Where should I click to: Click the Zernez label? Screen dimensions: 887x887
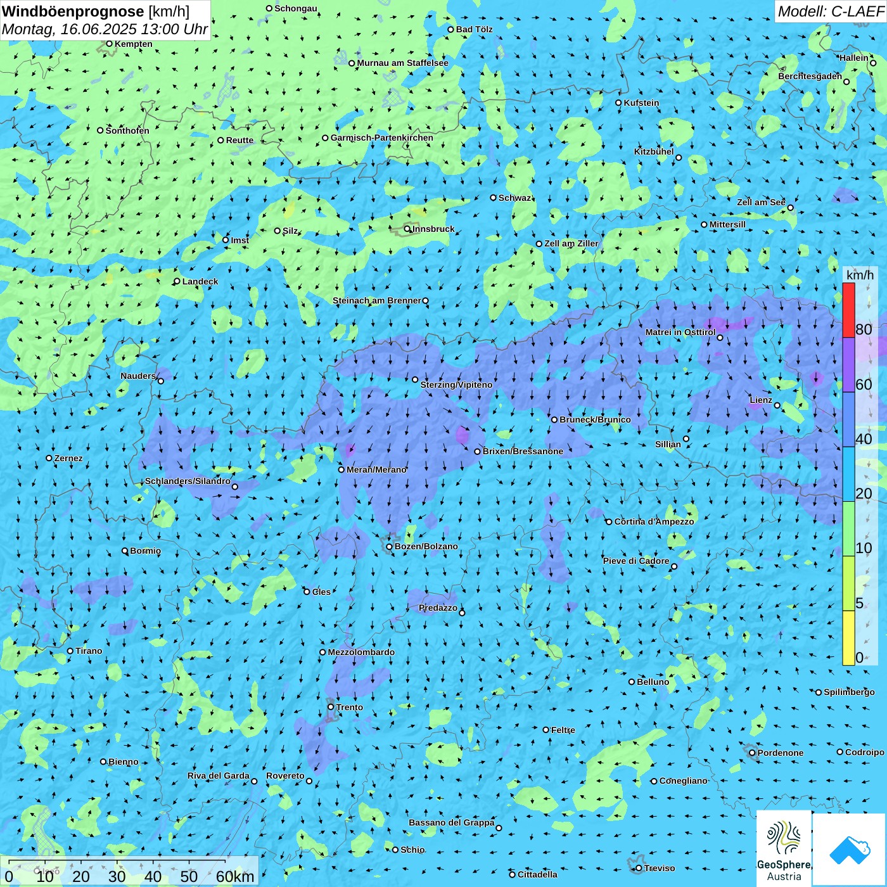(x=68, y=458)
